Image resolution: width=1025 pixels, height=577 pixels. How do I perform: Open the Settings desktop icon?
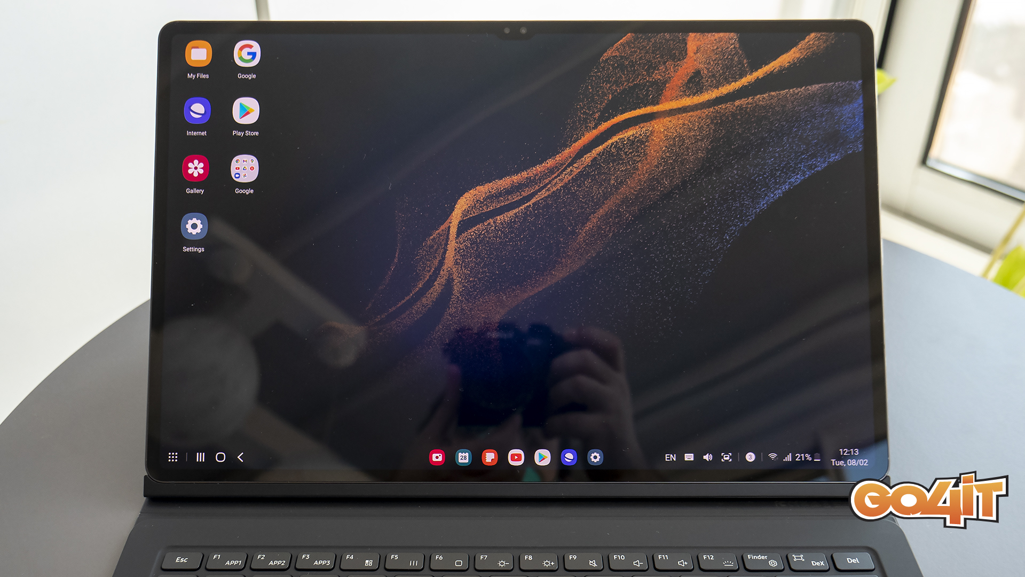click(194, 227)
